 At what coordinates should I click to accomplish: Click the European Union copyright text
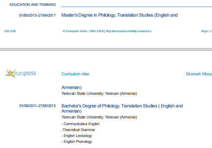pos(83,31)
